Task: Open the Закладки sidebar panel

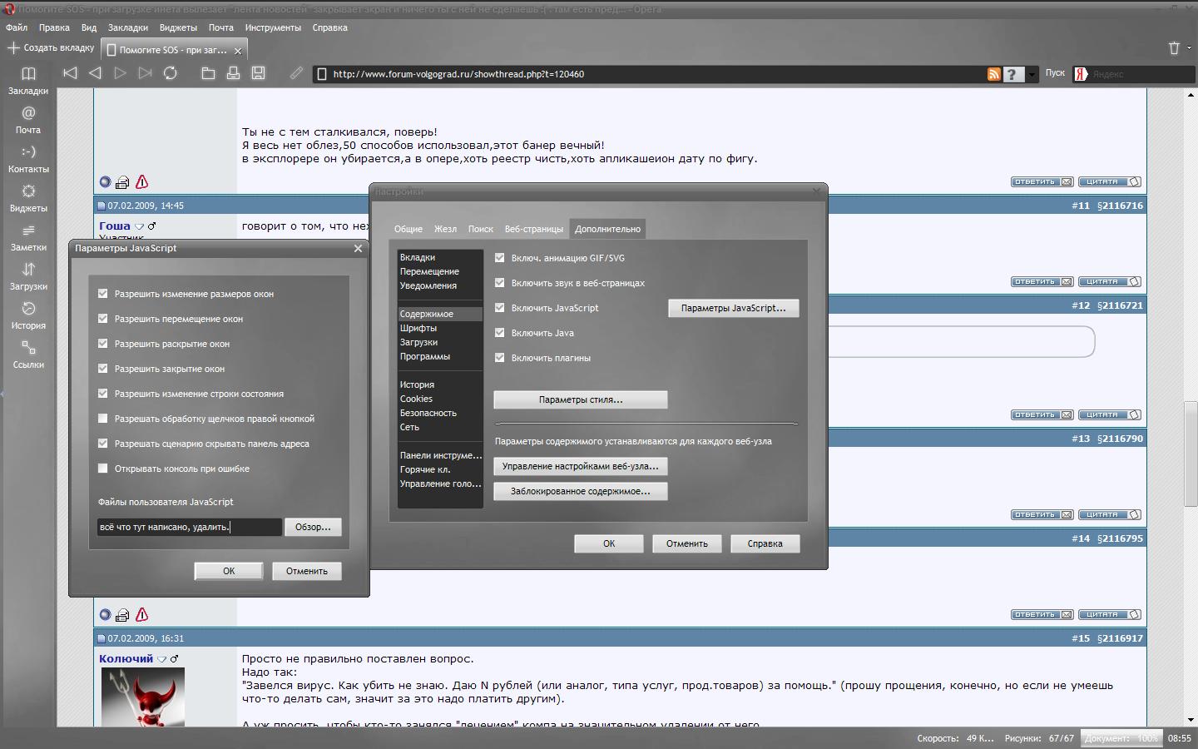Action: click(x=28, y=81)
